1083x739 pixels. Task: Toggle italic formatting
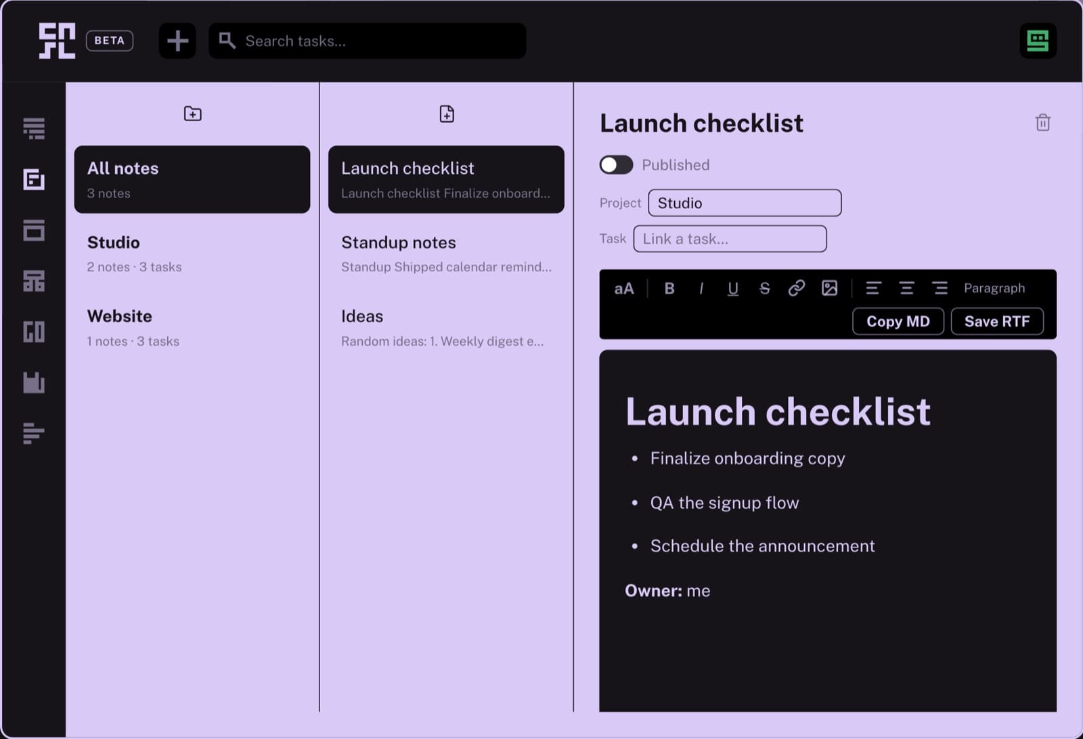701,288
